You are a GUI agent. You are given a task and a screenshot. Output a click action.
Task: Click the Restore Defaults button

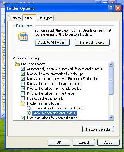(98, 129)
